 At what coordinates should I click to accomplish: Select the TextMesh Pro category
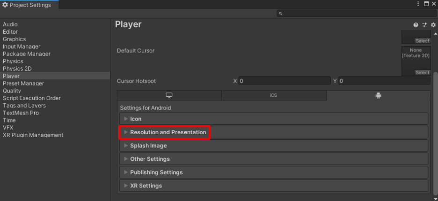pos(21,113)
